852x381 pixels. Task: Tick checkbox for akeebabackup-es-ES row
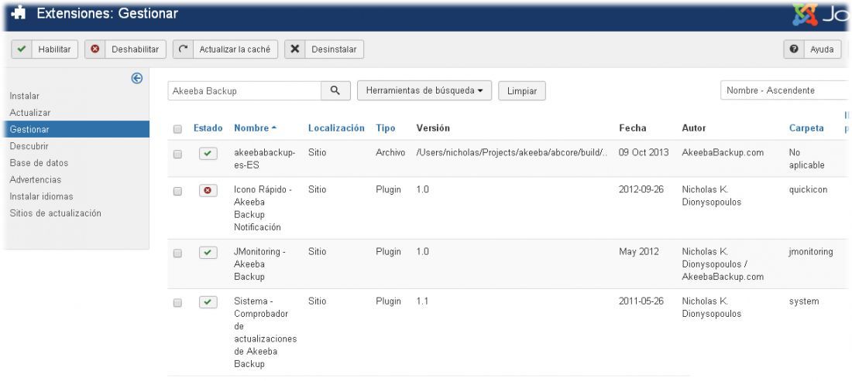pyautogui.click(x=177, y=155)
